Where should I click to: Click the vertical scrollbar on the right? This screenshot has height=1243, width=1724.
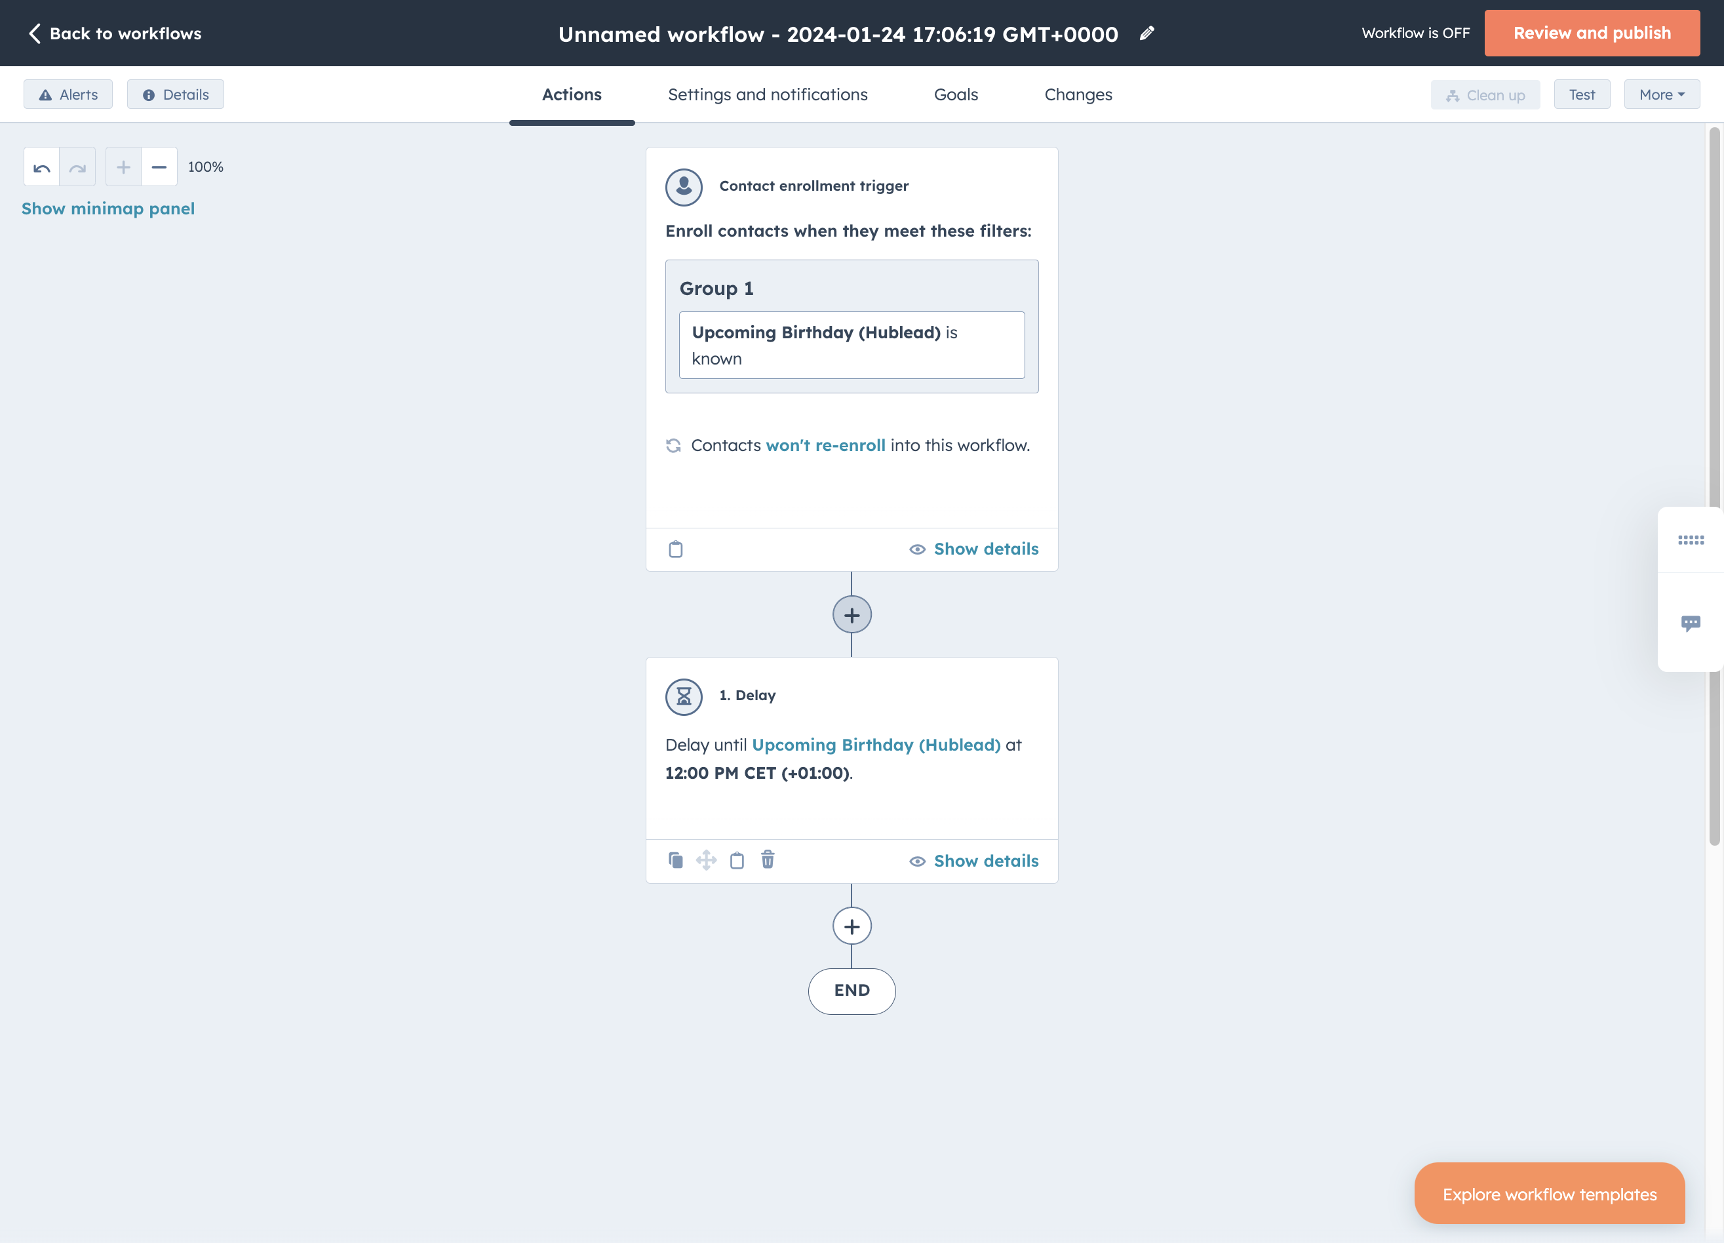[x=1714, y=486]
